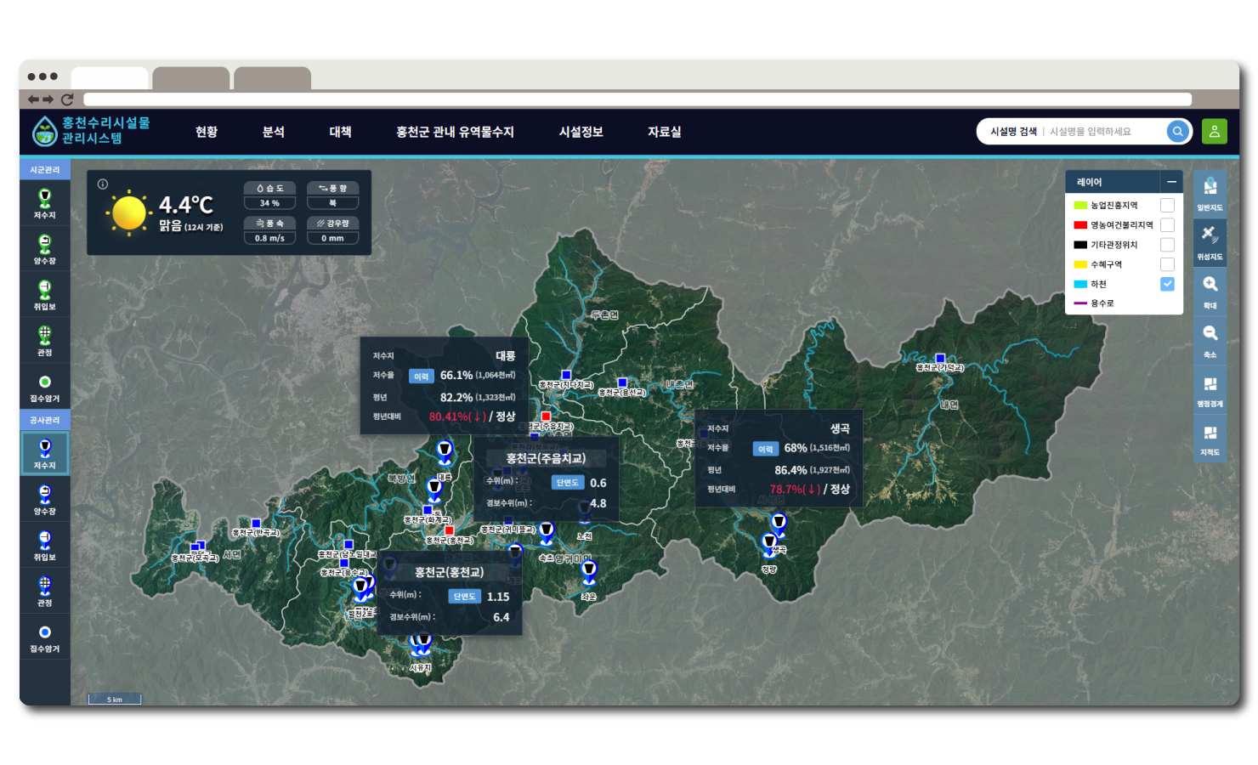The height and width of the screenshot is (765, 1258).
Task: Collapse the 레이어 panel
Action: click(x=1171, y=182)
